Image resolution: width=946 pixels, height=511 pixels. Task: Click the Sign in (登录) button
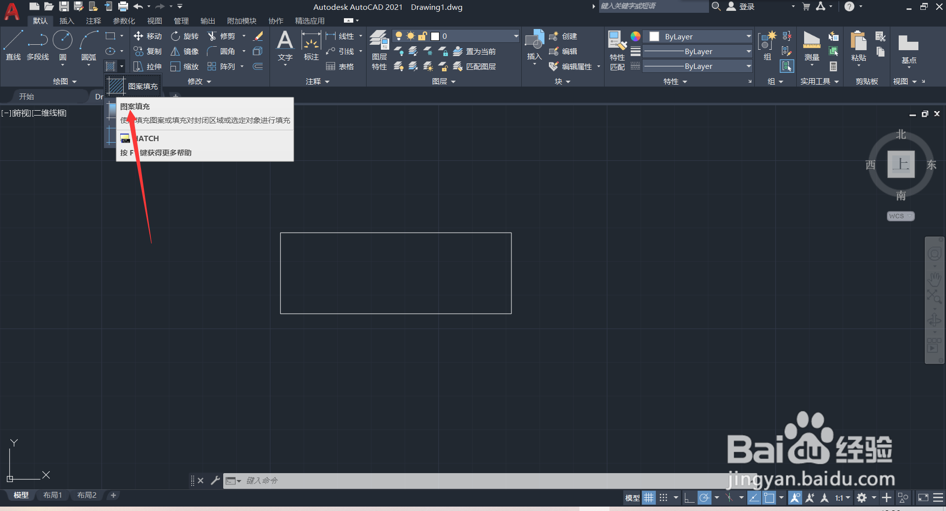(x=741, y=6)
